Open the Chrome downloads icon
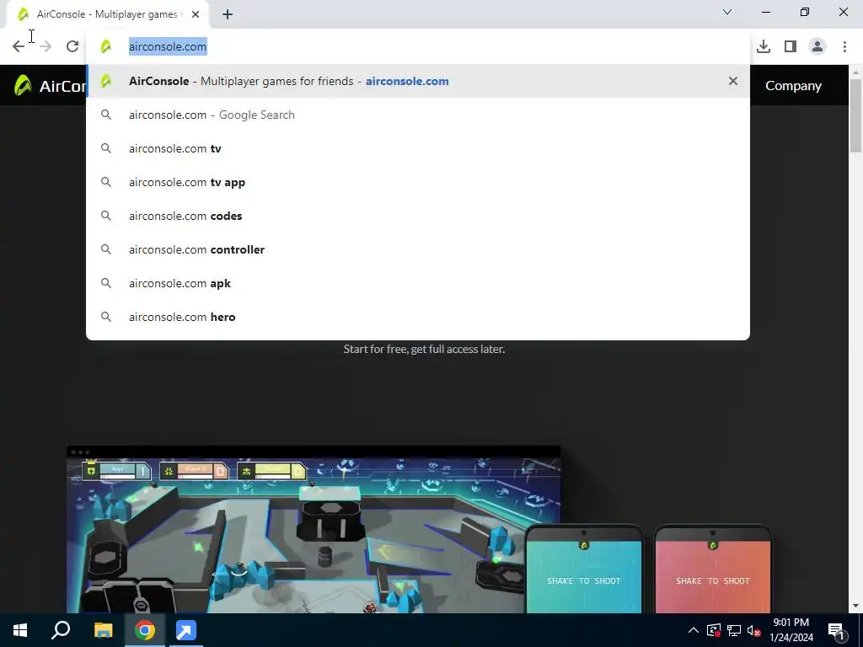This screenshot has height=647, width=863. 764,47
